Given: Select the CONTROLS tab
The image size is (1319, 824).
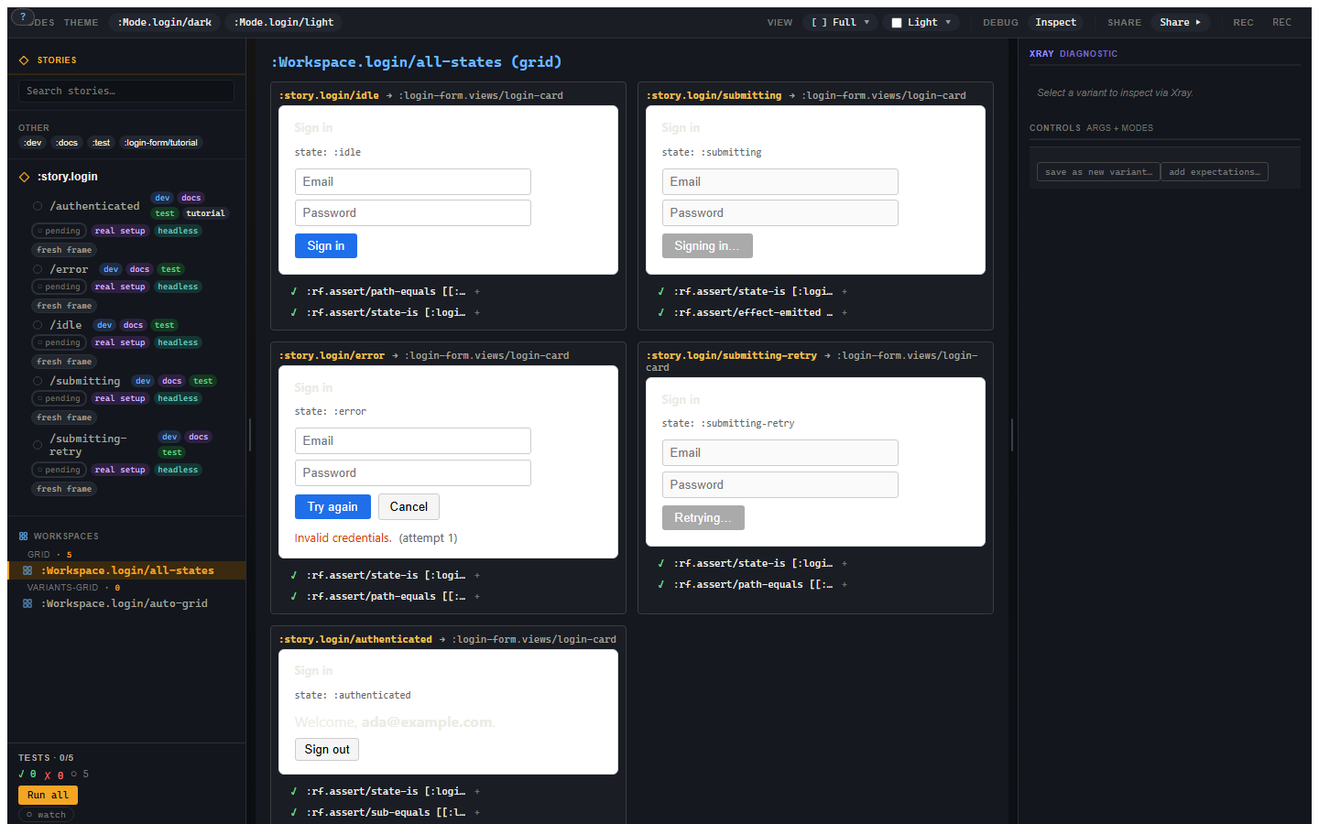Looking at the screenshot, I should [x=1055, y=128].
